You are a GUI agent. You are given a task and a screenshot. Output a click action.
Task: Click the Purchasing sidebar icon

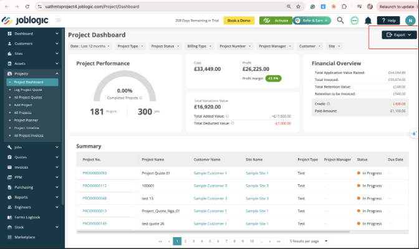(9, 187)
